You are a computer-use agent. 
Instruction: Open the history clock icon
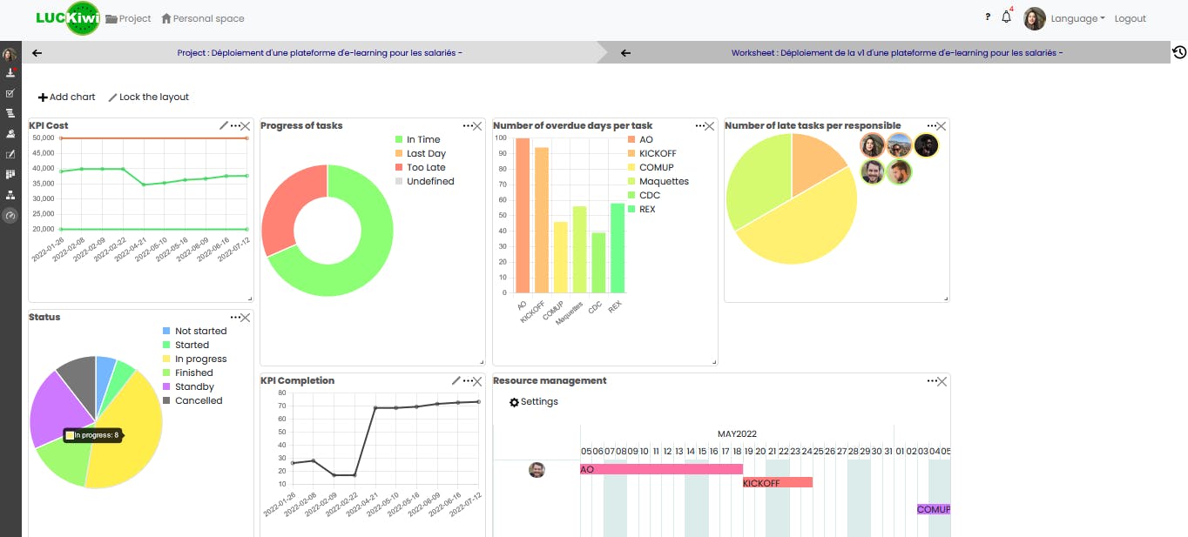(x=1179, y=52)
